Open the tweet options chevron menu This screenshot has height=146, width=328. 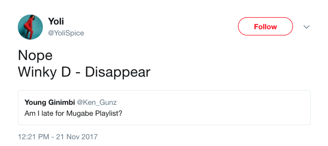pyautogui.click(x=306, y=27)
